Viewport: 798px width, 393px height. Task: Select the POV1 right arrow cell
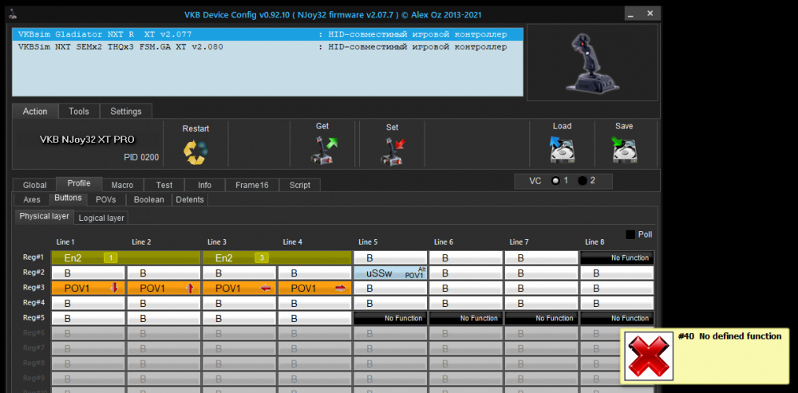click(314, 289)
